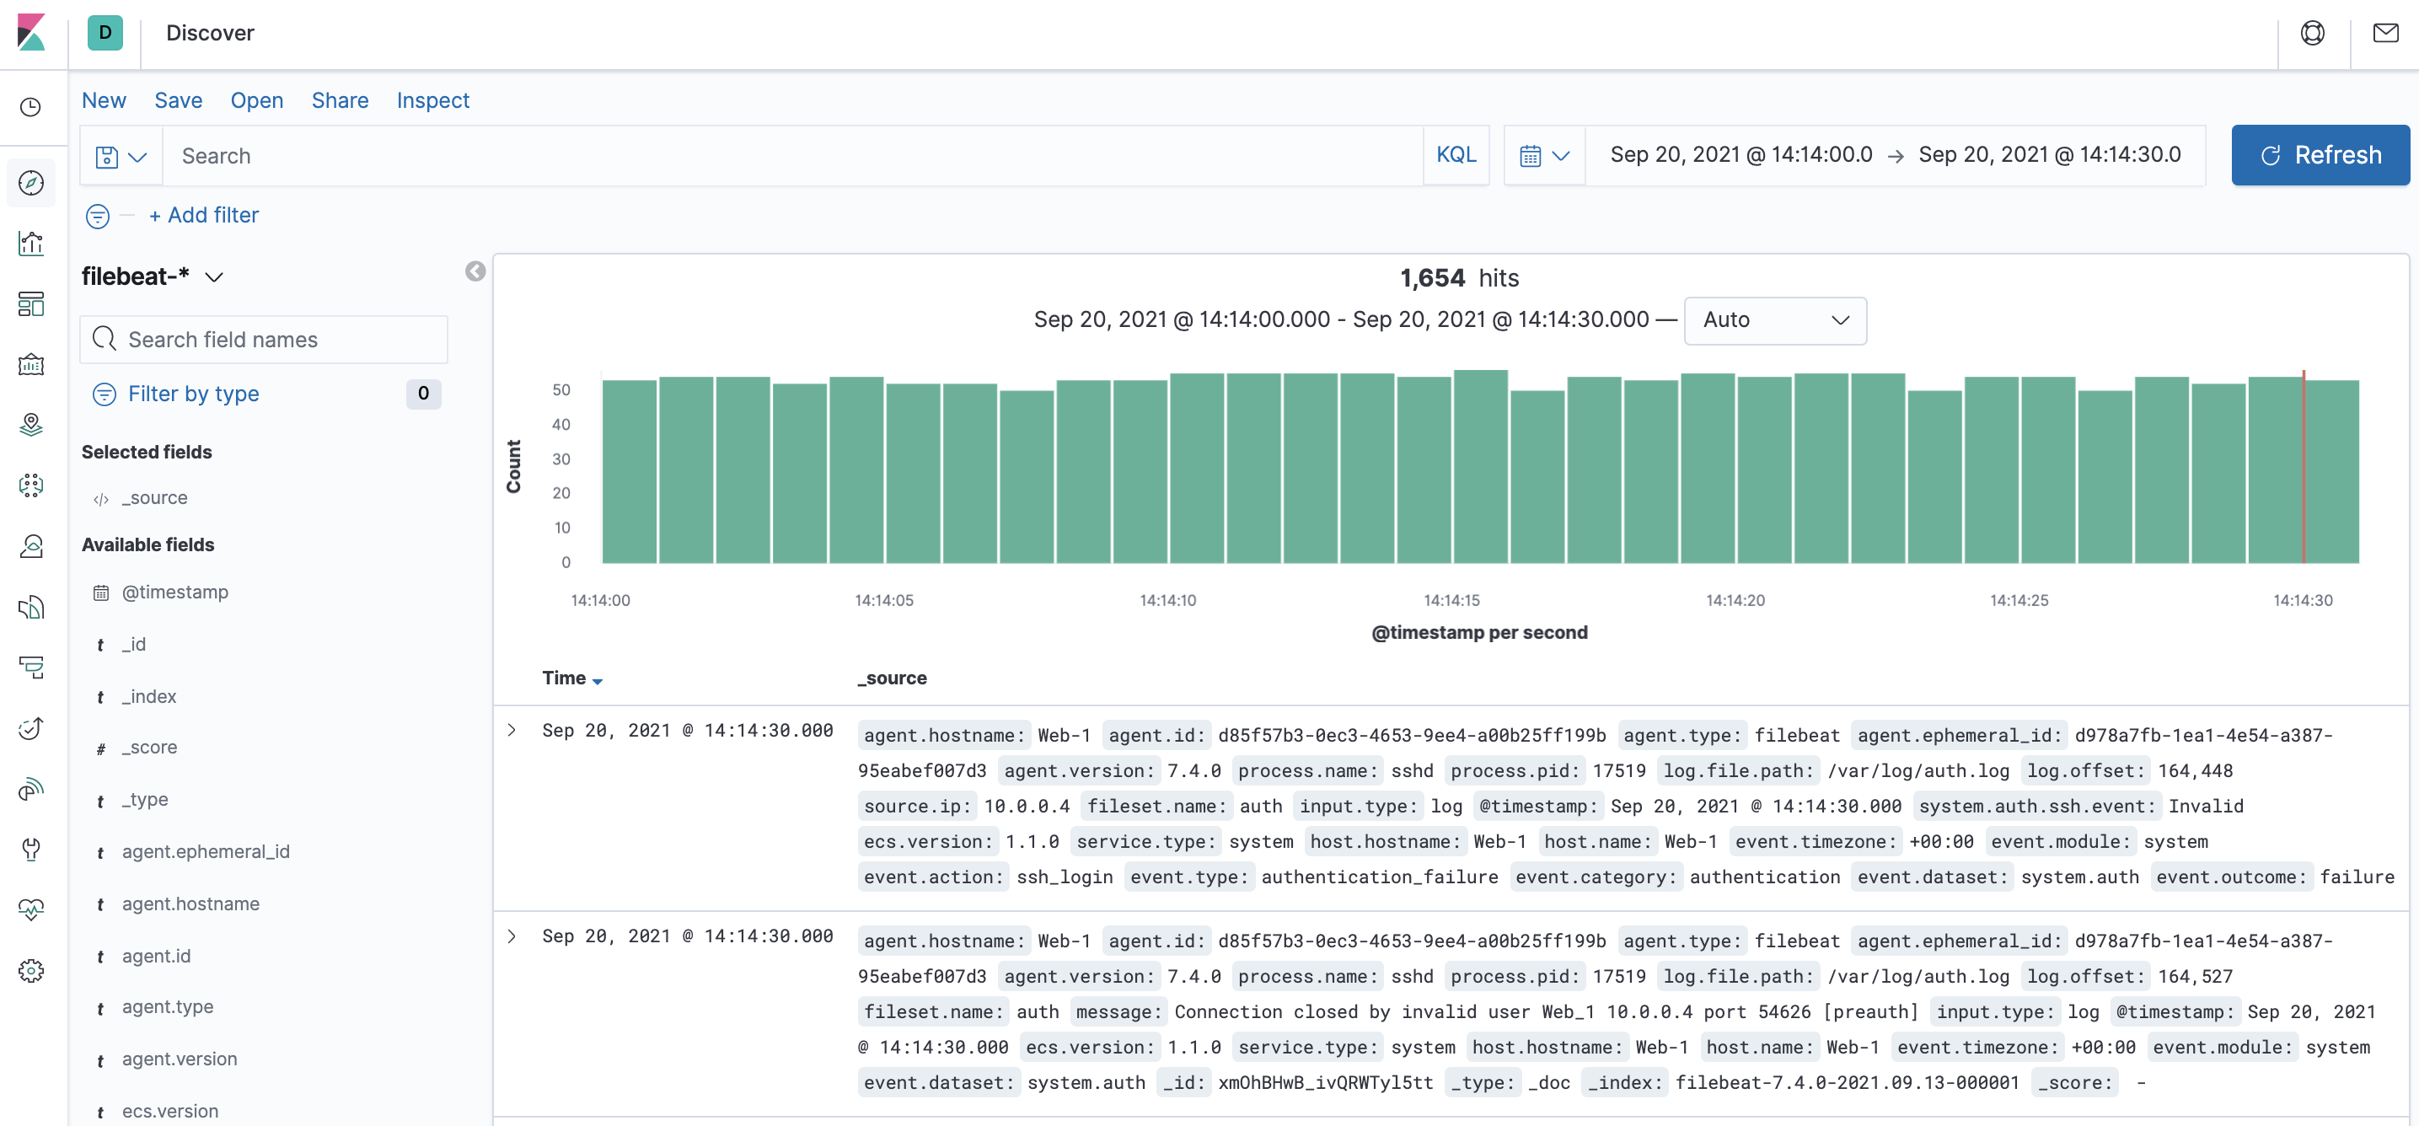Click the histogram bar at 14:14:15
The width and height of the screenshot is (2419, 1126).
point(1480,467)
